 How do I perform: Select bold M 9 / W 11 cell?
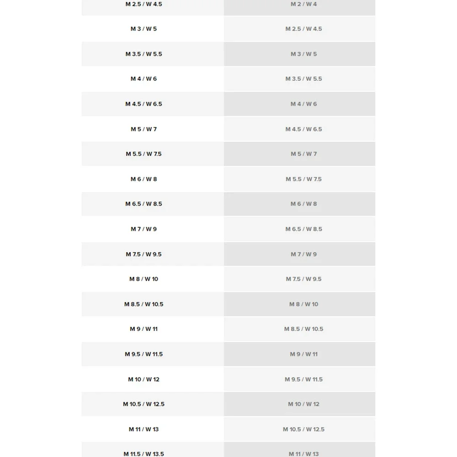click(x=143, y=329)
